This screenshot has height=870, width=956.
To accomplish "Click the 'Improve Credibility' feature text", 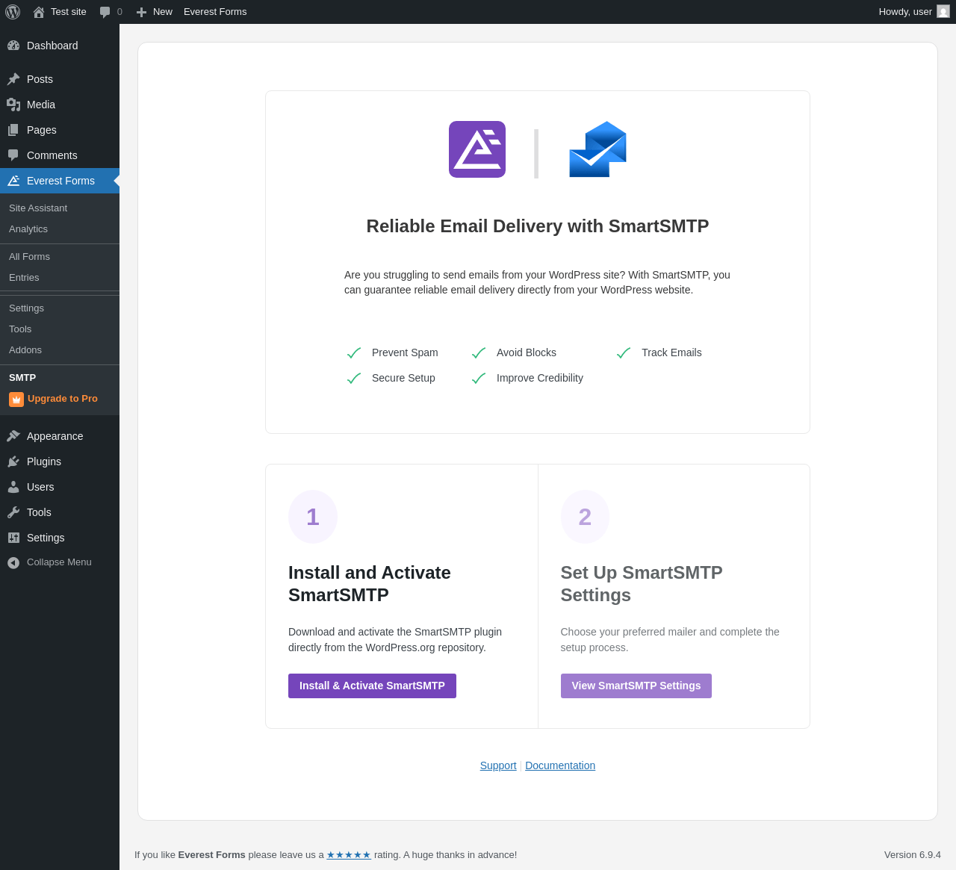I will pyautogui.click(x=540, y=378).
